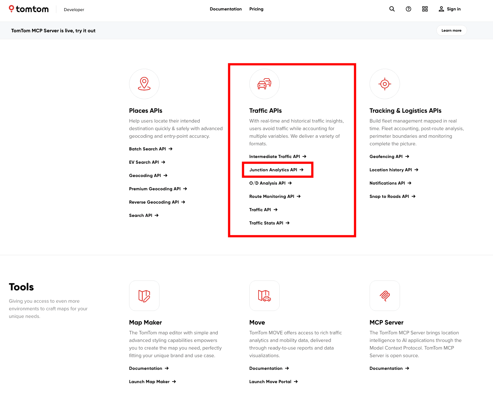
Task: Open the Documentation menu item
Action: (x=226, y=9)
